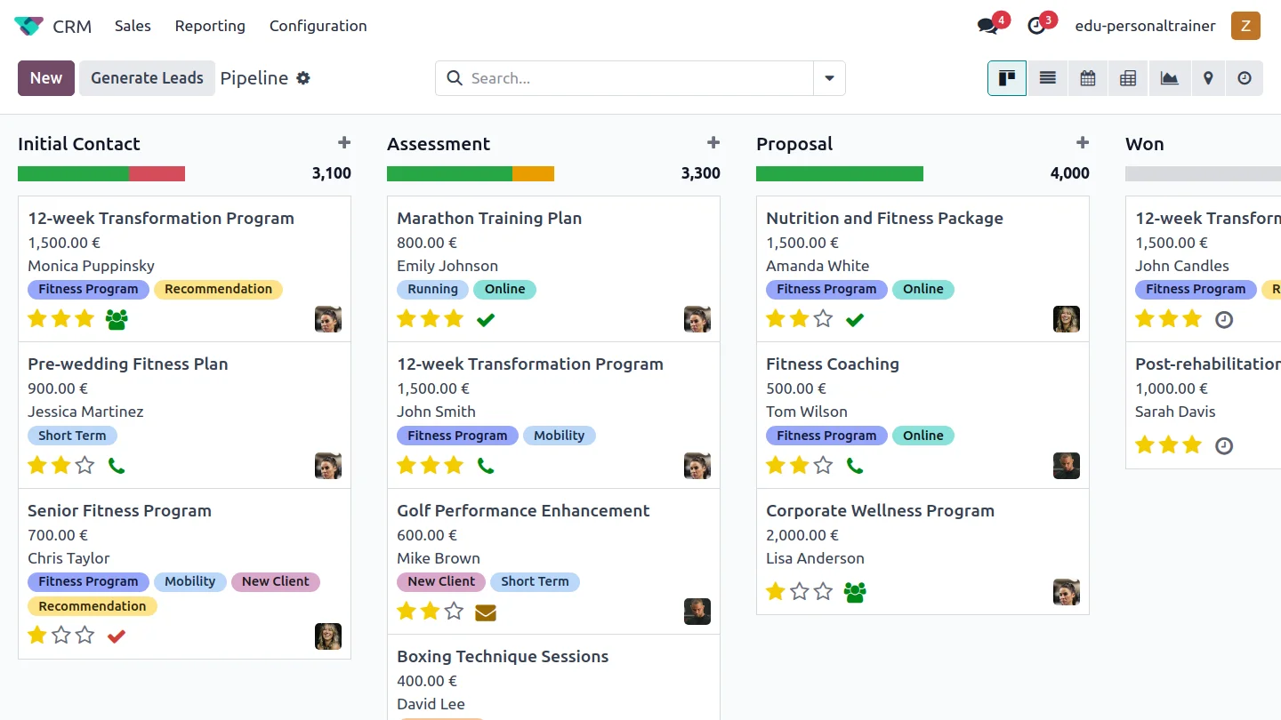Switch to graph view
The image size is (1281, 720).
coord(1169,78)
